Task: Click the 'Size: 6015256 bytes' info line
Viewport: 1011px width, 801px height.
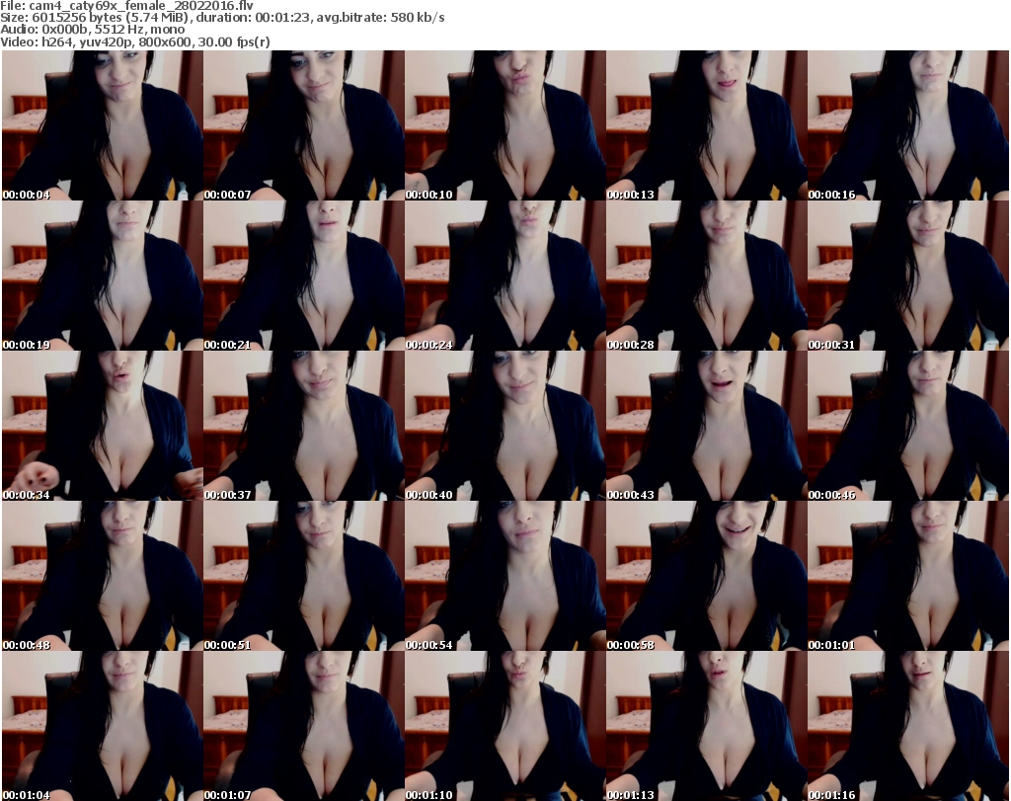Action: point(222,18)
